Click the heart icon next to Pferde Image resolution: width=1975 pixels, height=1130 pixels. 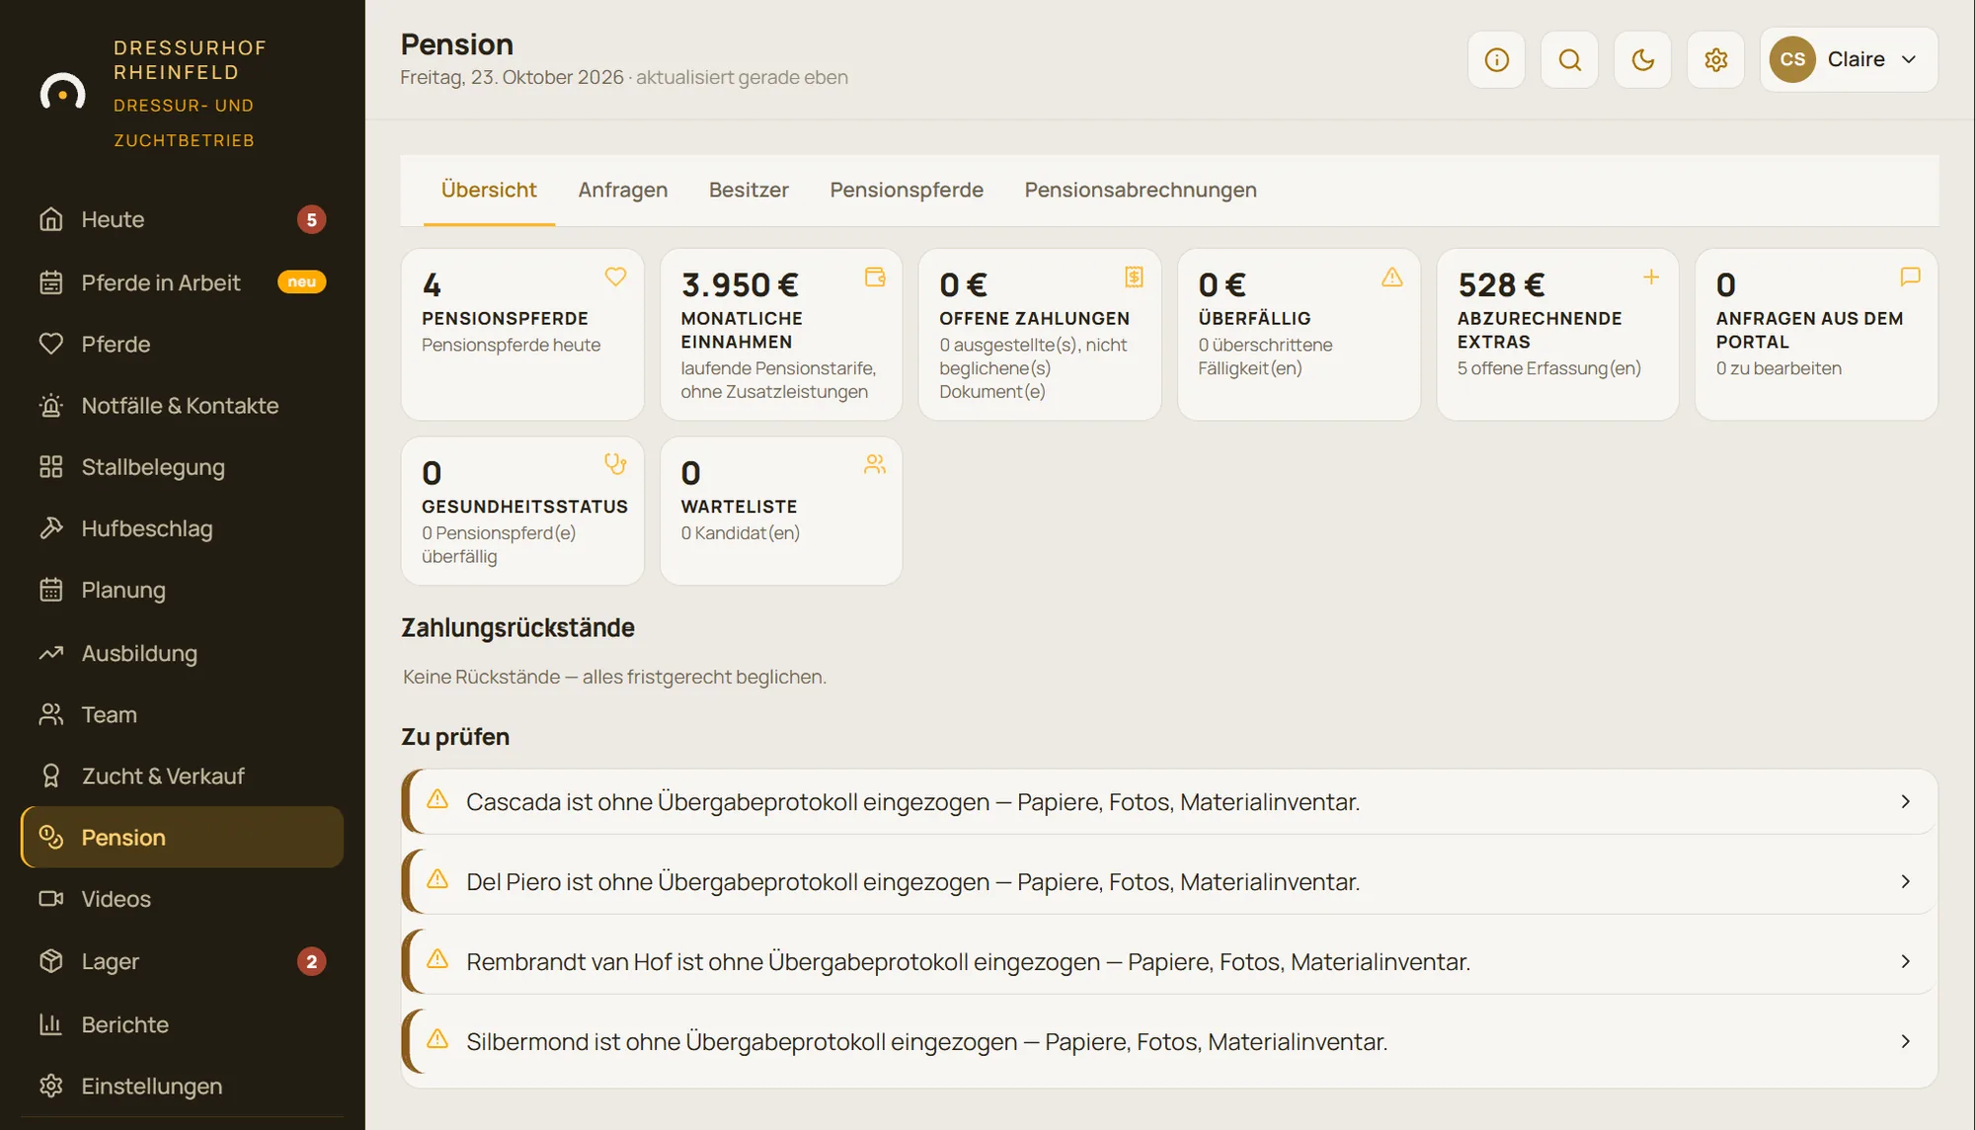[x=51, y=344]
